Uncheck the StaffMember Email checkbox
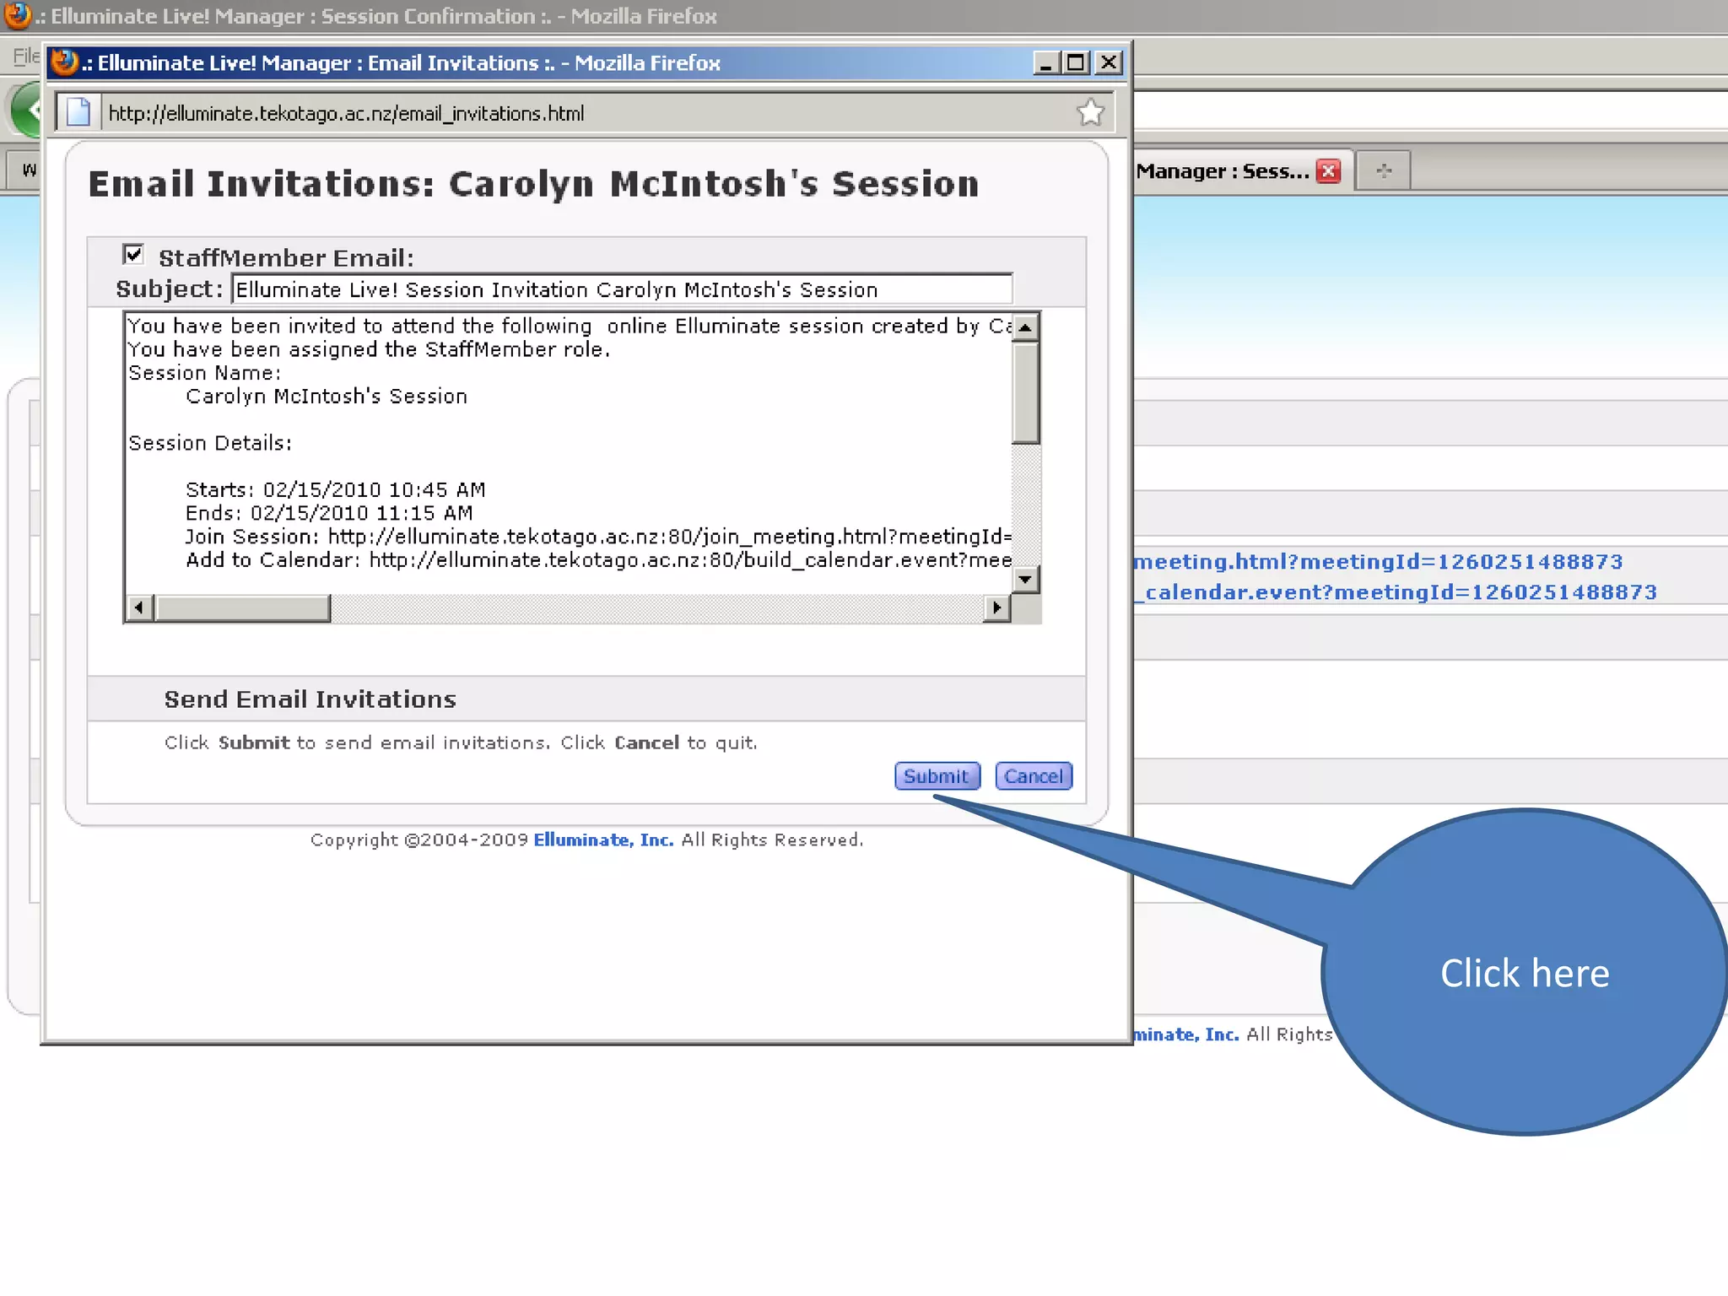The height and width of the screenshot is (1296, 1728). click(133, 254)
